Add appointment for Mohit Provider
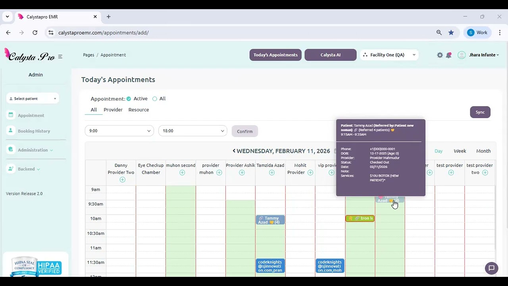This screenshot has height=286, width=508. click(310, 172)
